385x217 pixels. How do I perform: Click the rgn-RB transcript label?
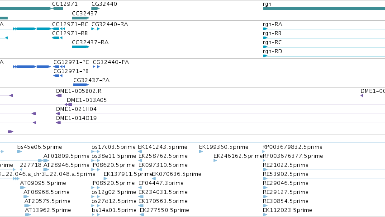pos(272,33)
